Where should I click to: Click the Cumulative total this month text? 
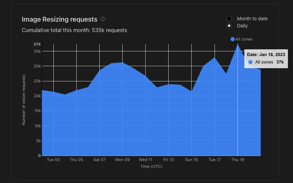coord(74,30)
